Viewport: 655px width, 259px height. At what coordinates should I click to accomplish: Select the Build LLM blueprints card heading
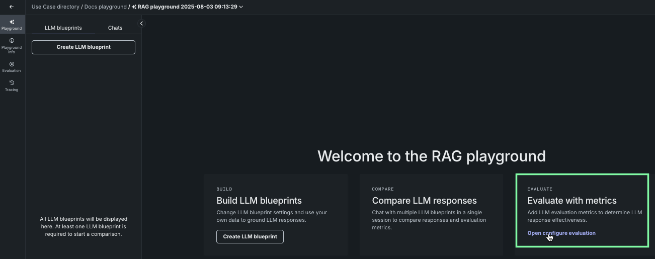point(259,201)
